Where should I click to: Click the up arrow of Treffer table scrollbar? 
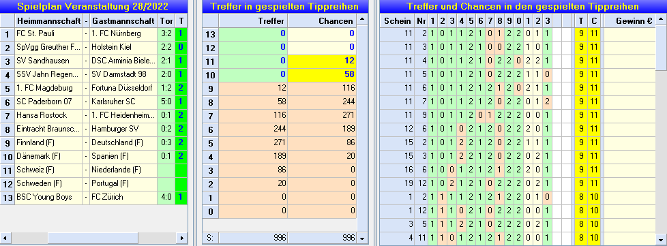click(362, 19)
